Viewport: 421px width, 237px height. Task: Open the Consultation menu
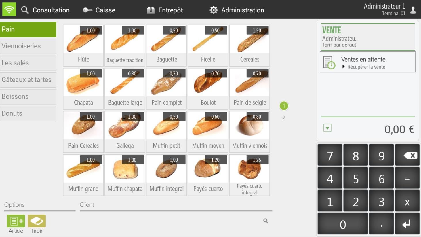click(51, 10)
